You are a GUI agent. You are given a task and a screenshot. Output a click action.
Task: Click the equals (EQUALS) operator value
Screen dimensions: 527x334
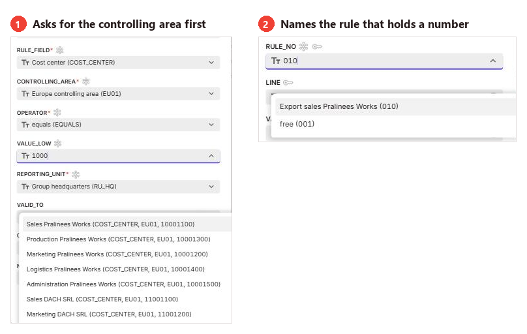(x=57, y=125)
